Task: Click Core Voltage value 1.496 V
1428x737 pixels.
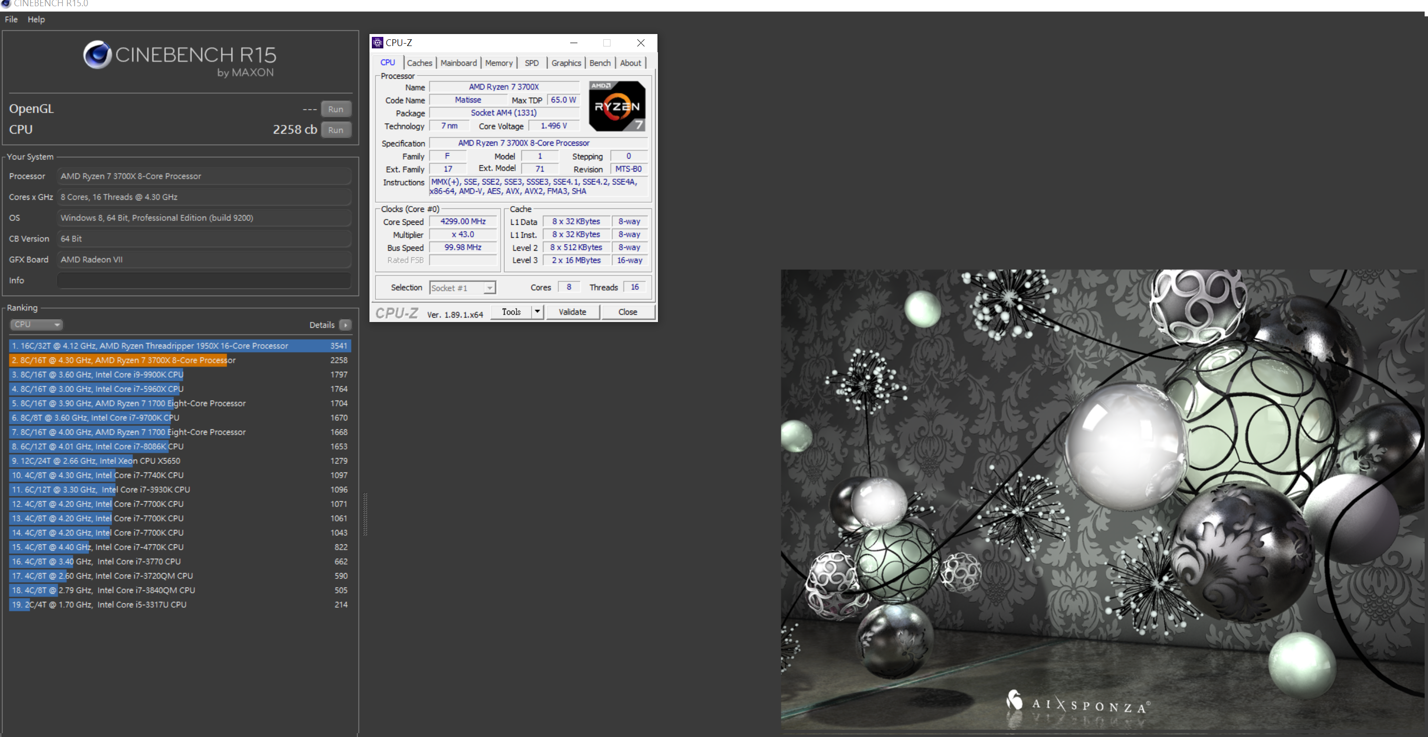Action: pyautogui.click(x=554, y=127)
